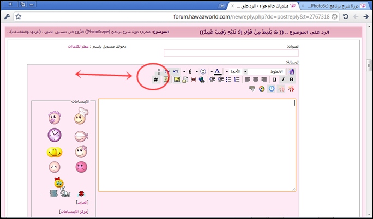Toggle underline text formatting
Viewport: 373px width, 219px height.
click(x=274, y=80)
